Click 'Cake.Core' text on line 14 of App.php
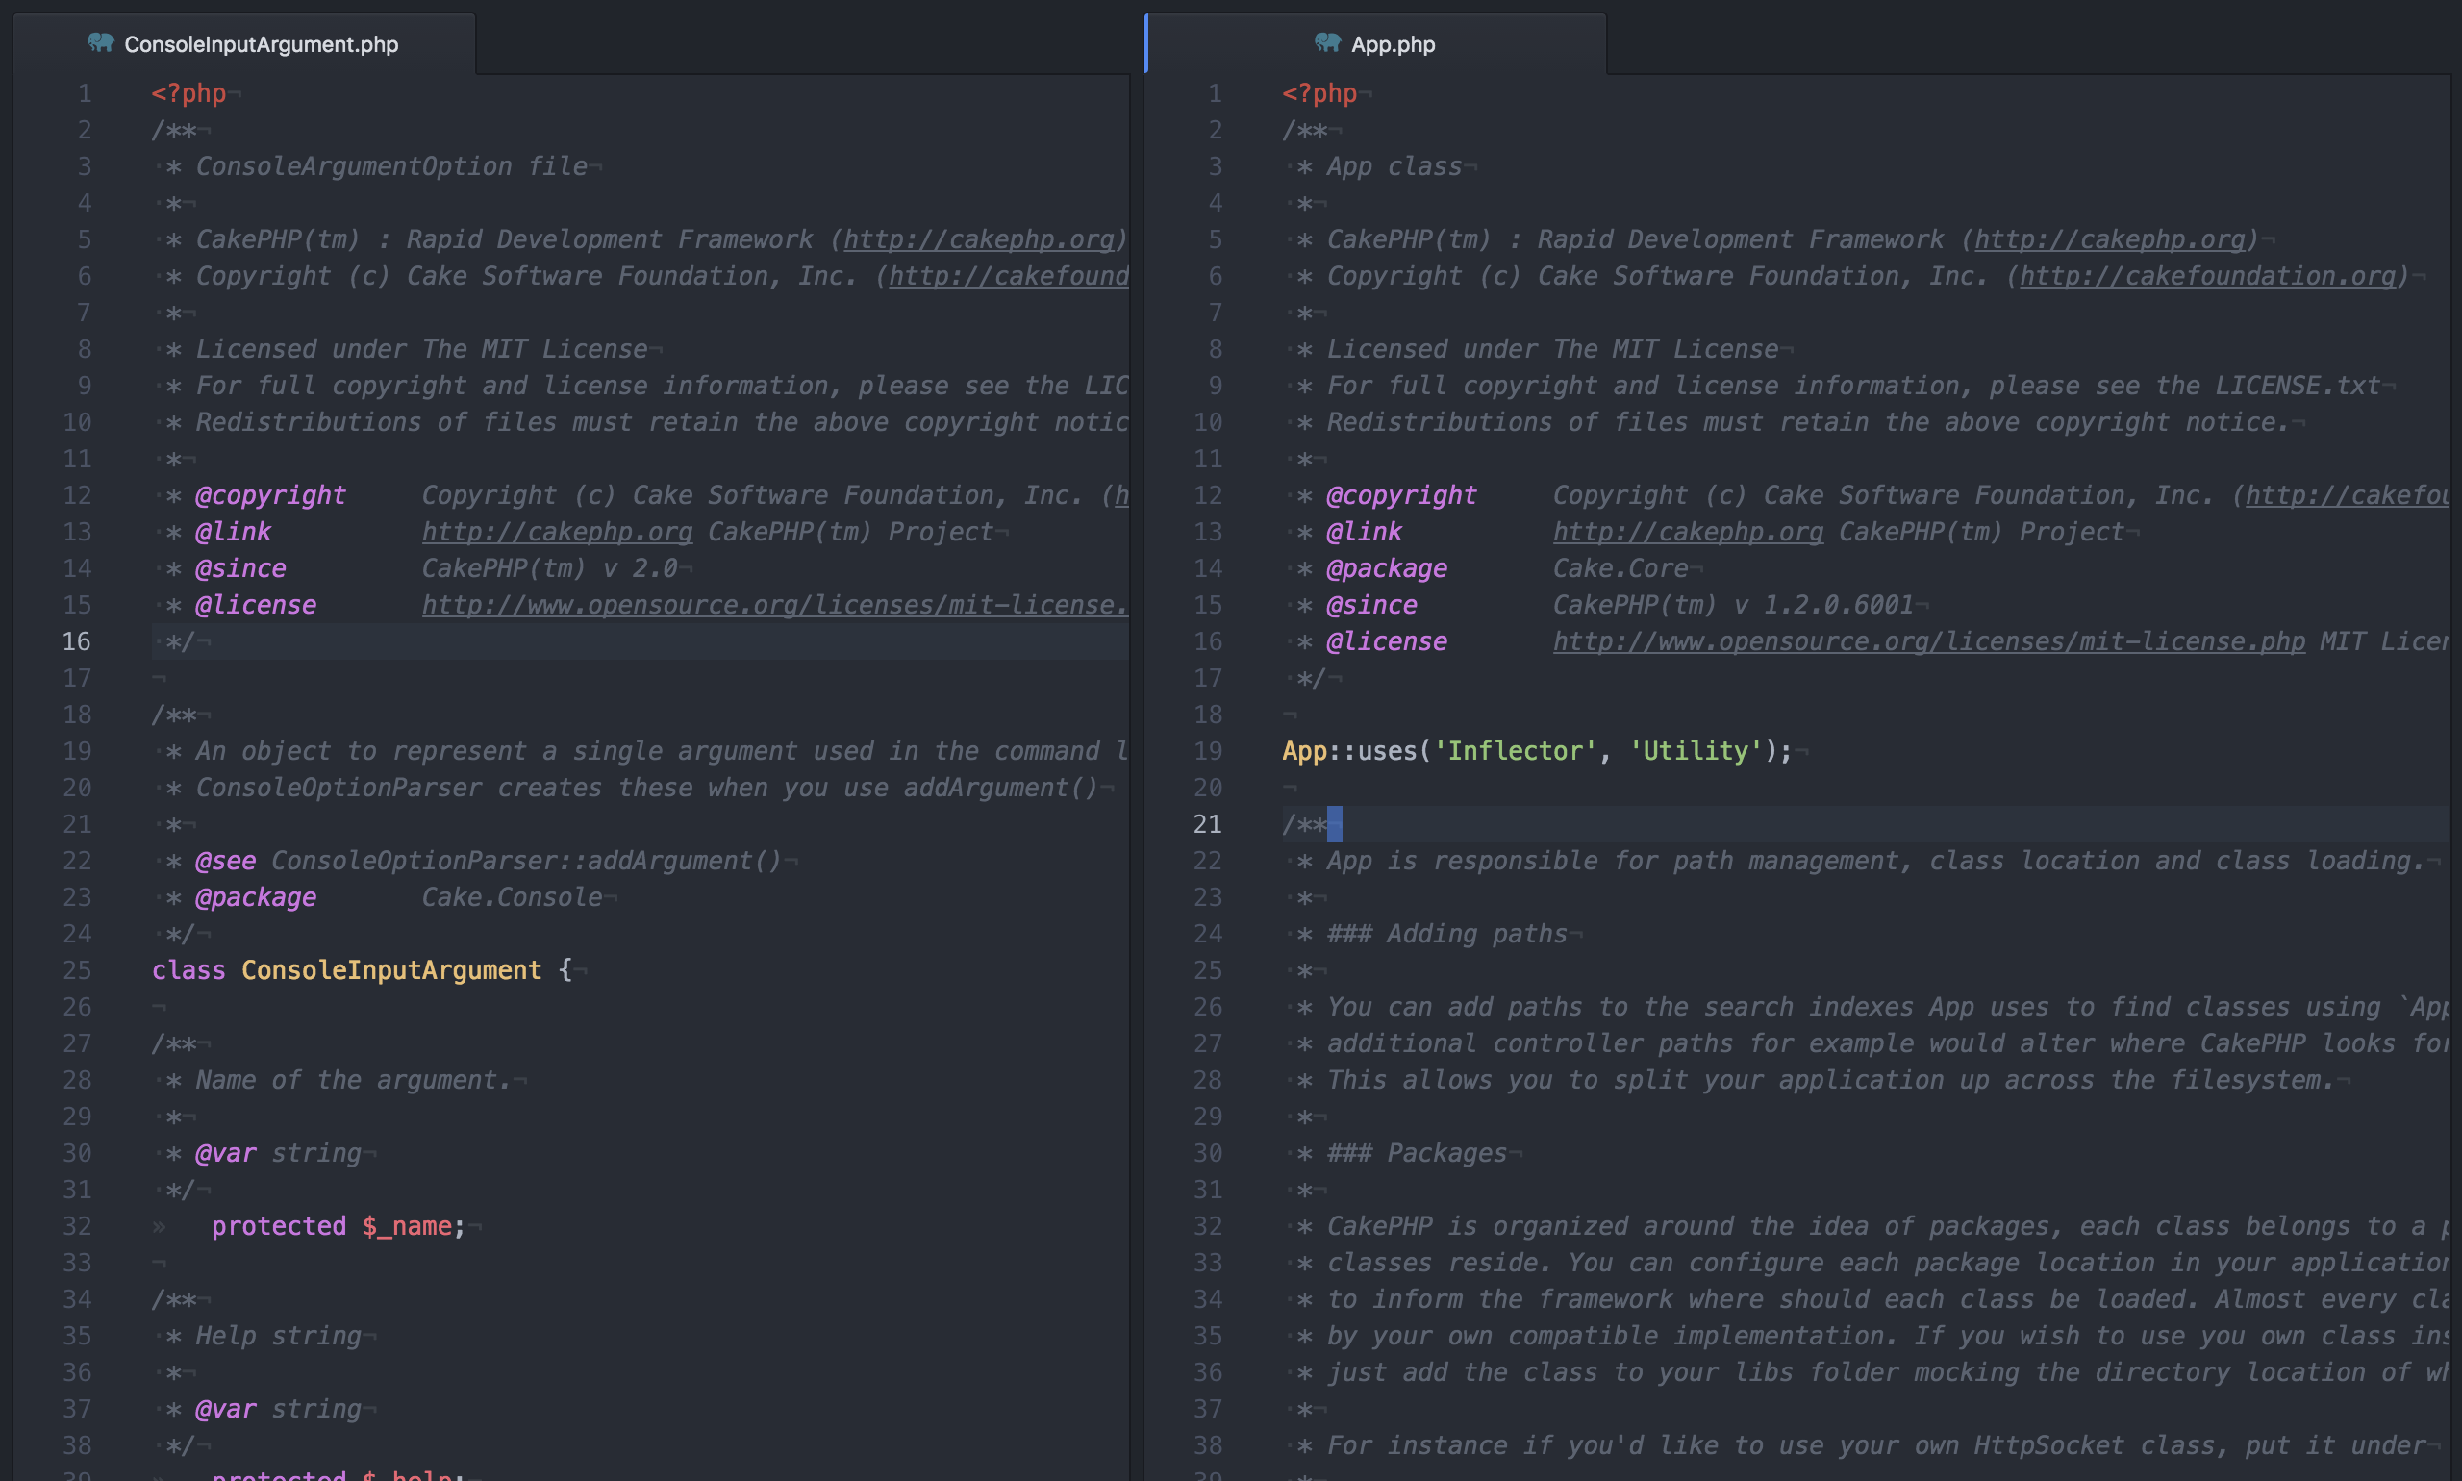The height and width of the screenshot is (1481, 2462). [x=1620, y=569]
